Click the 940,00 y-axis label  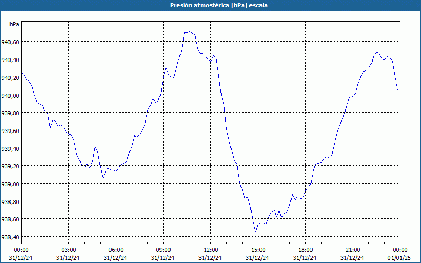[10, 95]
